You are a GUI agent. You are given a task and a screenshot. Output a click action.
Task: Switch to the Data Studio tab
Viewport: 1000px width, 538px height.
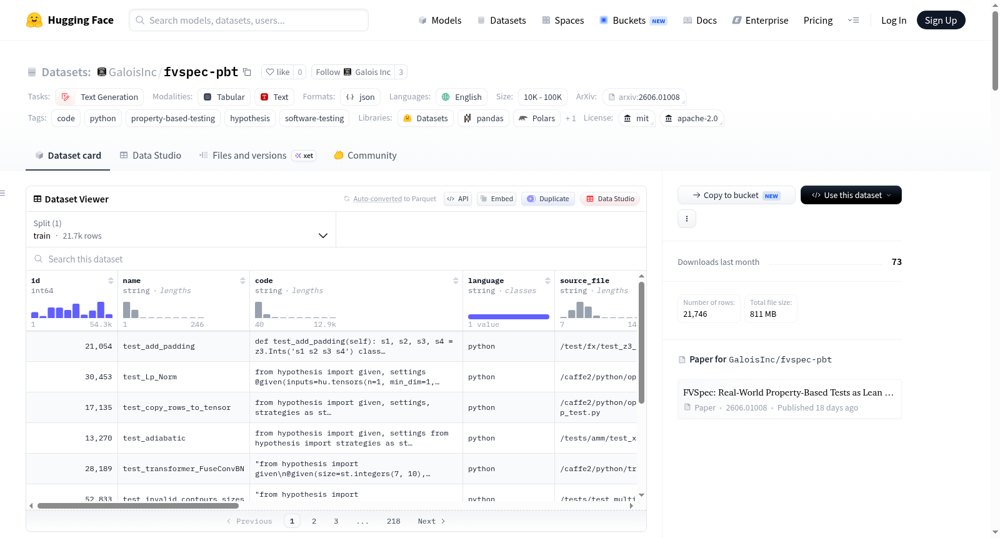click(151, 155)
